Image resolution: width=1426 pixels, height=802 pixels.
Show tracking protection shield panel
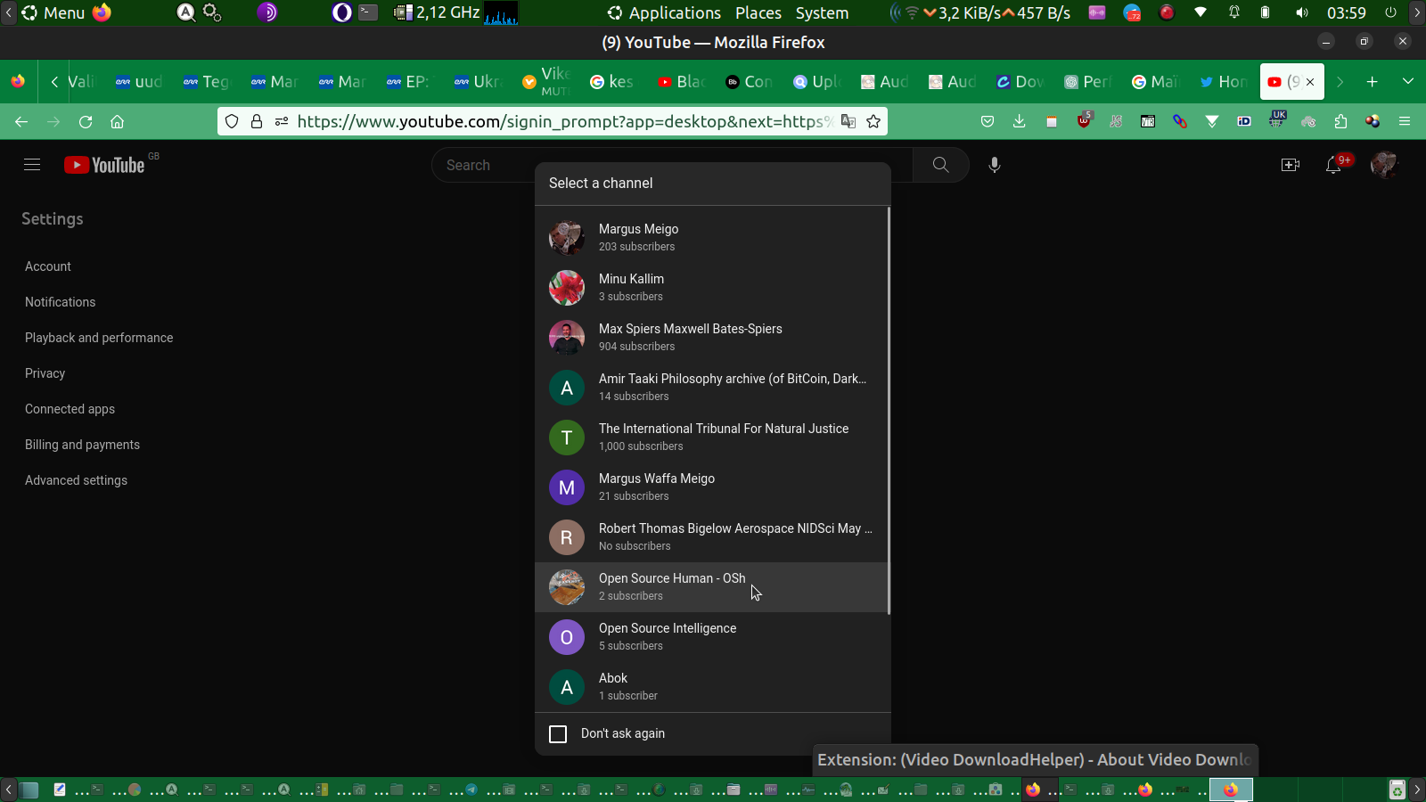pos(232,122)
